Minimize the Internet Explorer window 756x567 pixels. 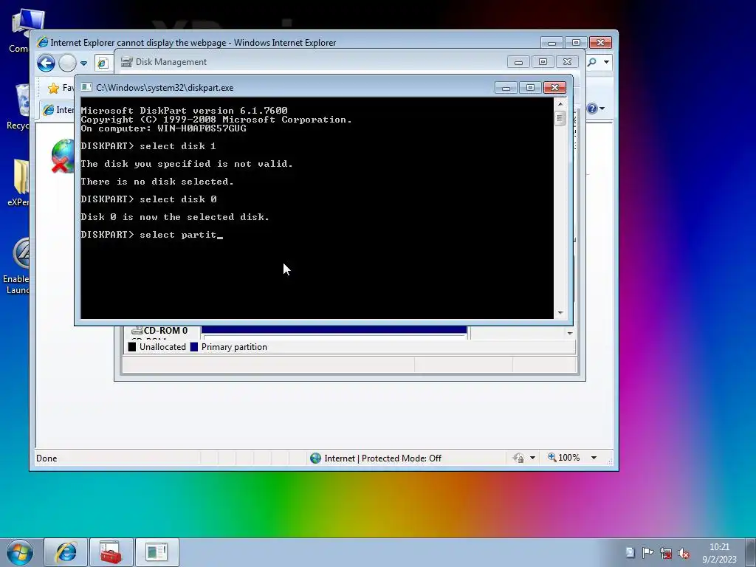(x=551, y=42)
